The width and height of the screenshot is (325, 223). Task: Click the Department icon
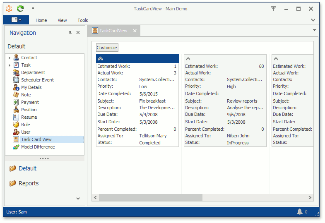coord(16,72)
